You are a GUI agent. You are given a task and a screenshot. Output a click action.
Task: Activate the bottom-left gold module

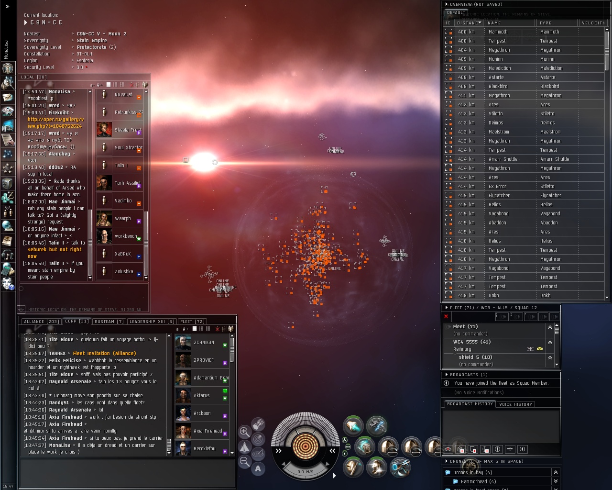tap(353, 467)
